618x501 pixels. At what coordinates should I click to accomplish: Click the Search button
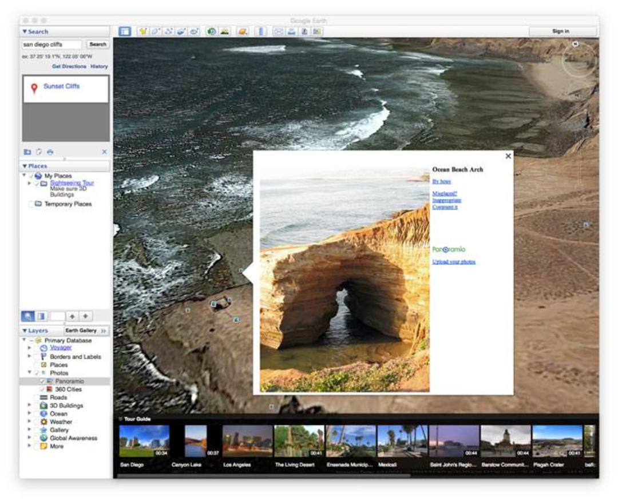click(97, 45)
